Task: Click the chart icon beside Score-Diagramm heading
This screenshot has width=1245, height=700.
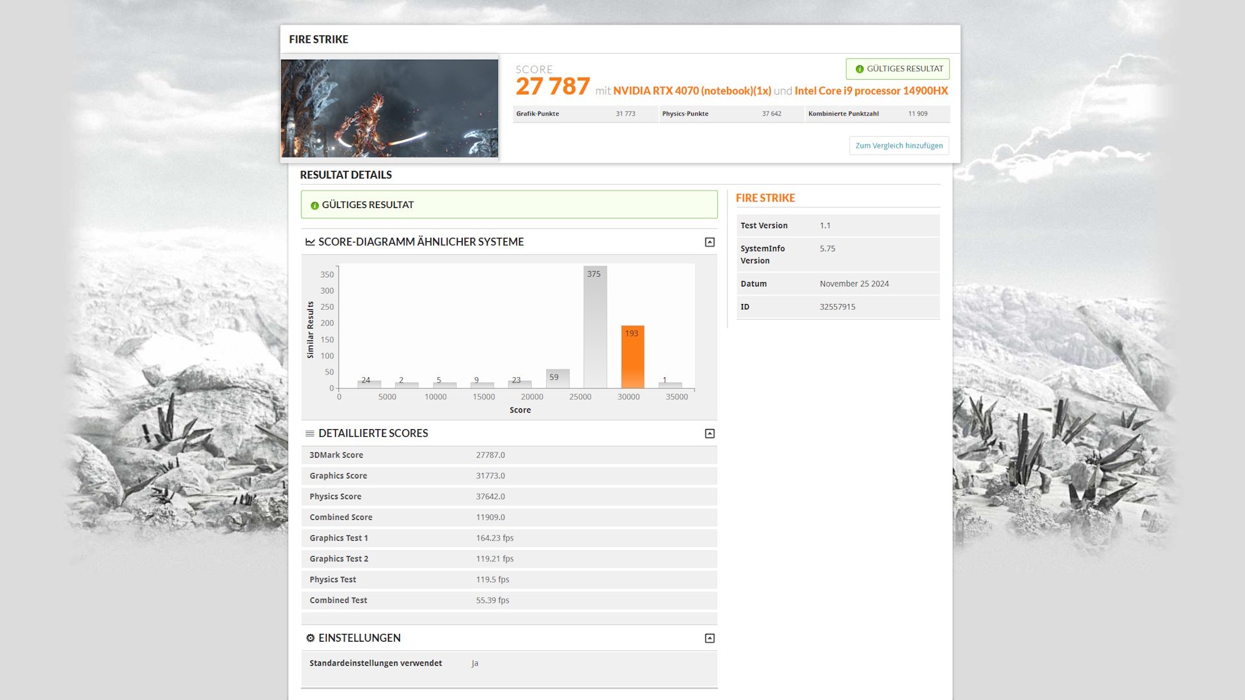Action: point(310,242)
